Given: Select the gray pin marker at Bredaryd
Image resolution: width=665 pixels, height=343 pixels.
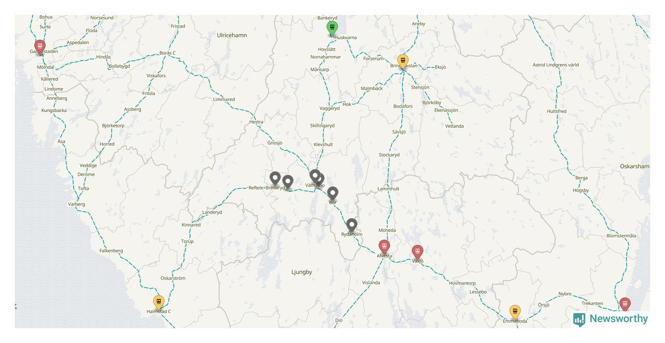Looking at the screenshot, I should [287, 182].
